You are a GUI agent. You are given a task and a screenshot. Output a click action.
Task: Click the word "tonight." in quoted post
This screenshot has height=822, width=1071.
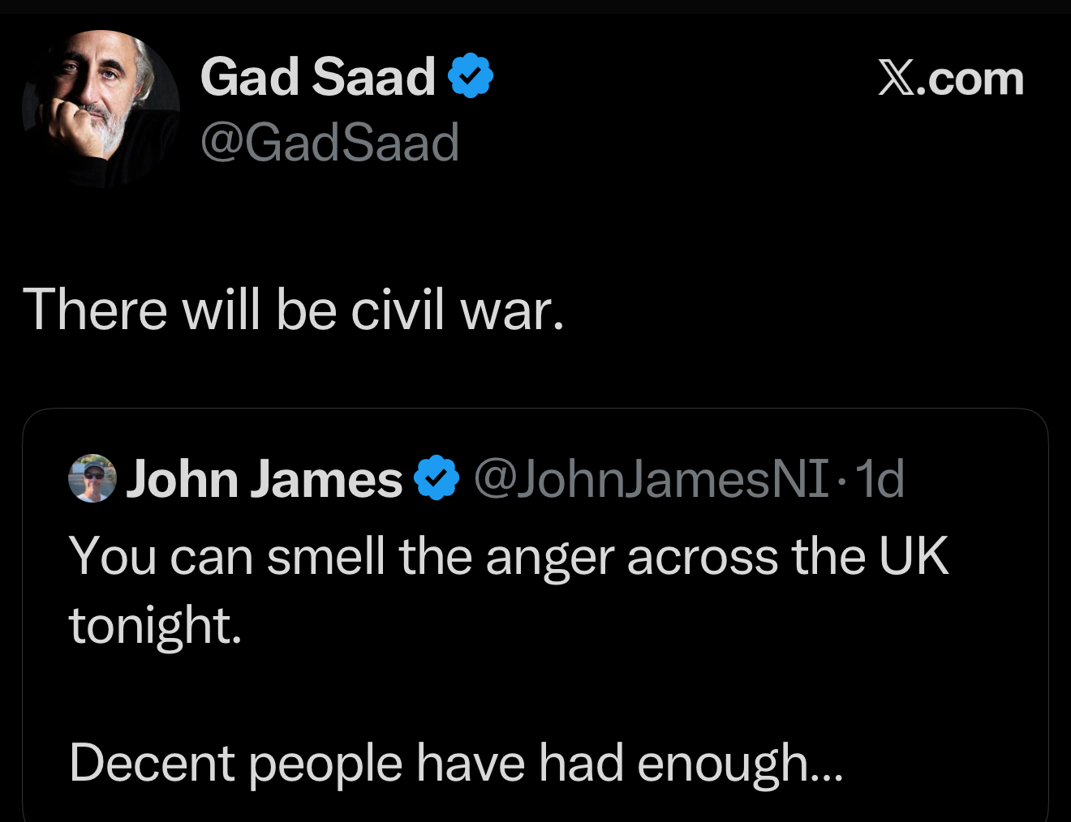click(156, 626)
